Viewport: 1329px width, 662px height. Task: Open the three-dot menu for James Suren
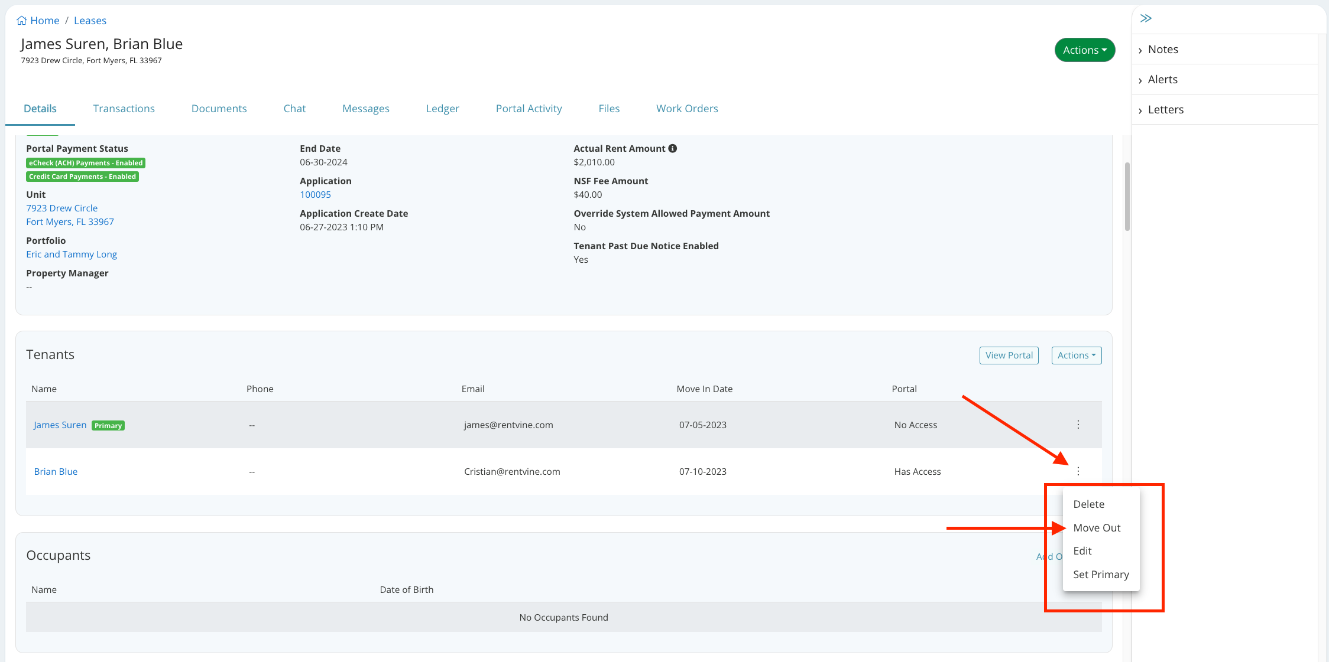tap(1078, 425)
